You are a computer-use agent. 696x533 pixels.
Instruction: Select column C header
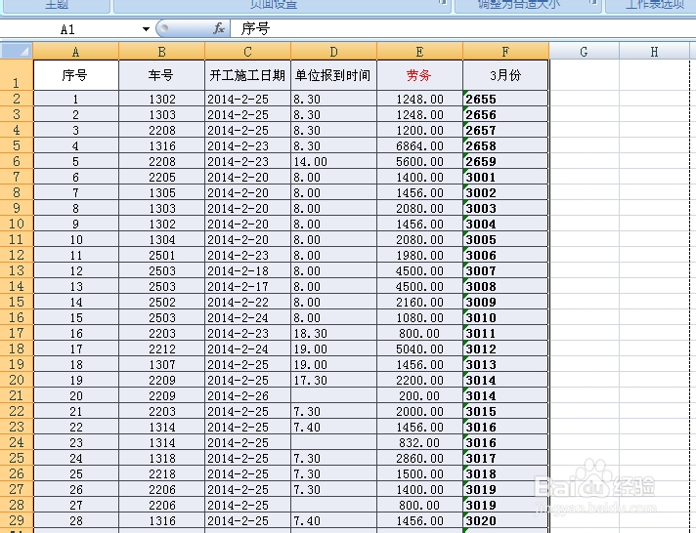(247, 52)
